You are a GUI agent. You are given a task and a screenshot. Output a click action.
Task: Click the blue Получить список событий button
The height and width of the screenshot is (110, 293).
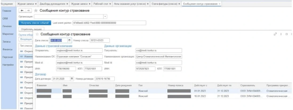(35, 23)
